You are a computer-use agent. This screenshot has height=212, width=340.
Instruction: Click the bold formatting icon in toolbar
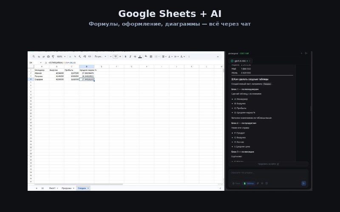pos(125,56)
